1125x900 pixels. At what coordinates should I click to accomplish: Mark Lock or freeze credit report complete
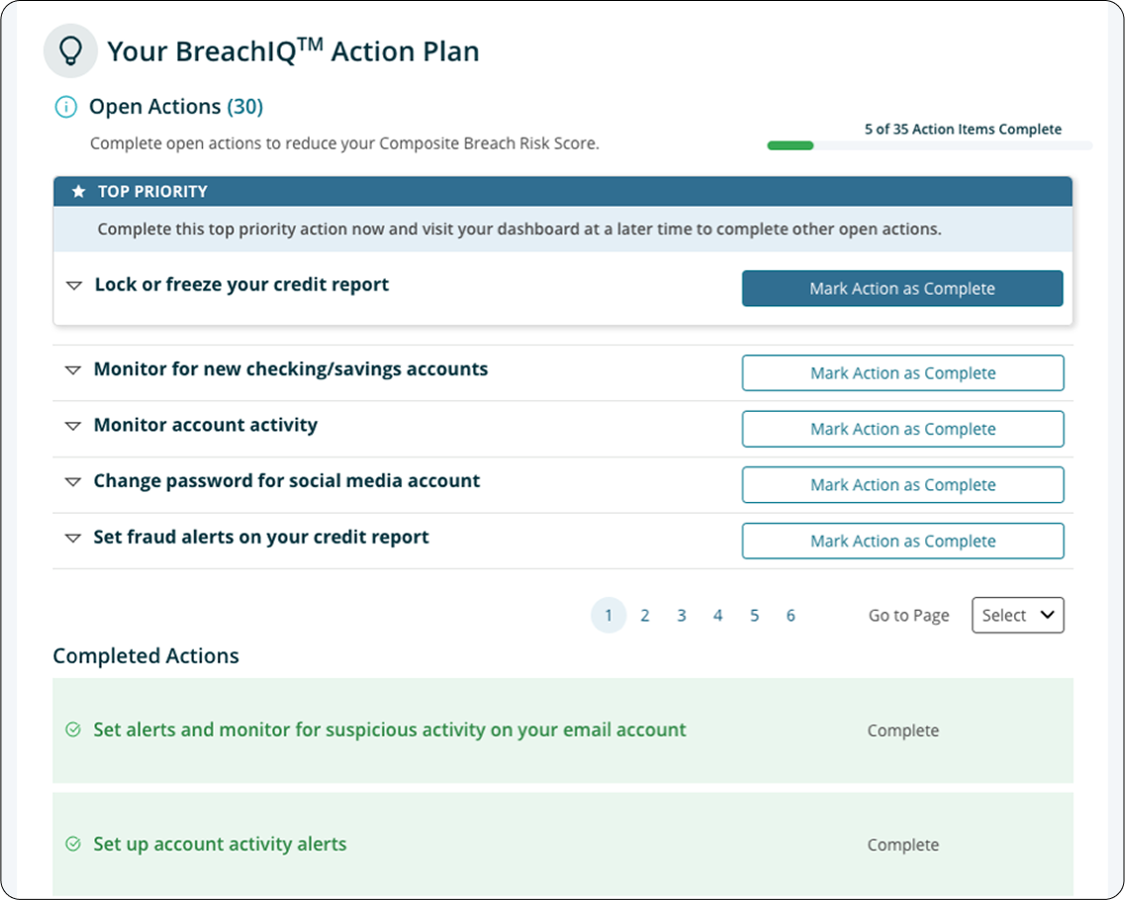pyautogui.click(x=902, y=288)
